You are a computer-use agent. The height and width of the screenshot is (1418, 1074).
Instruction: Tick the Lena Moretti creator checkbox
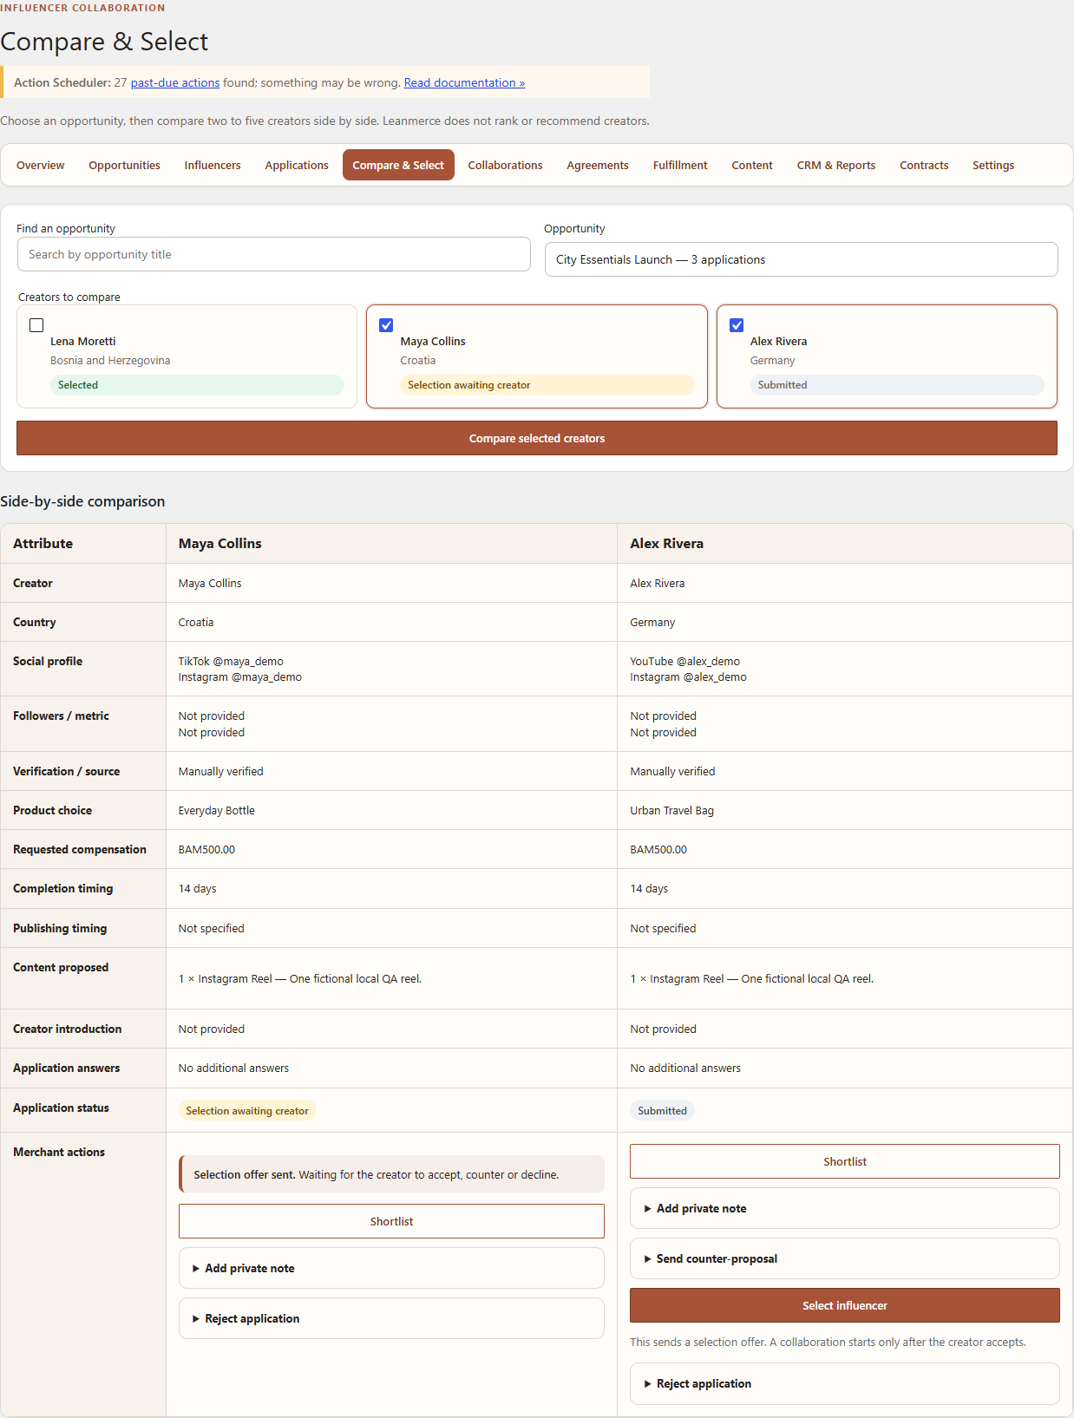tap(36, 325)
